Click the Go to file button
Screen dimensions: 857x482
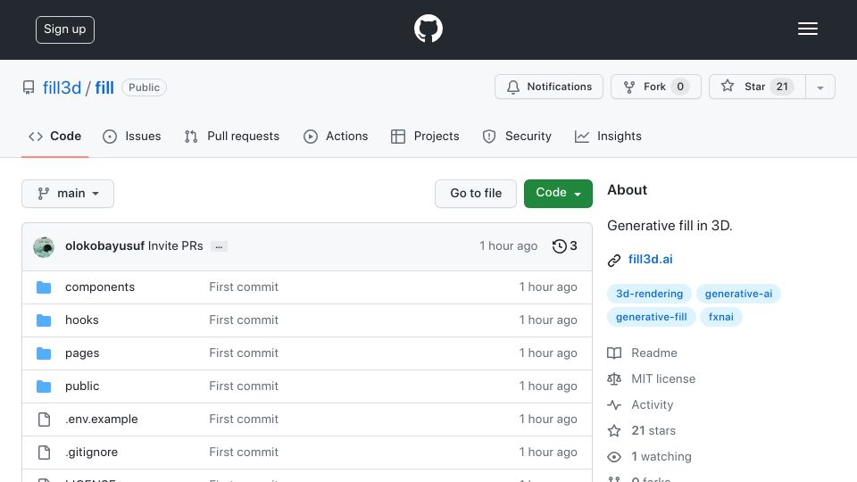tap(476, 194)
